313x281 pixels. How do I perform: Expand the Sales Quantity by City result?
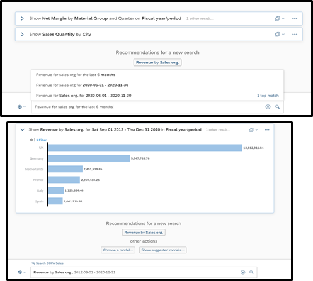[x=22, y=34]
